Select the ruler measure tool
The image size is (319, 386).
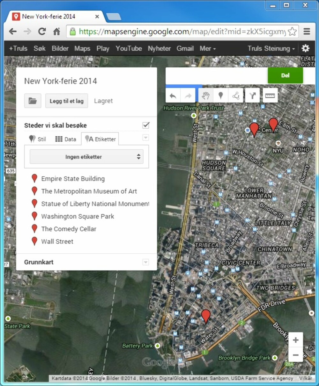click(270, 96)
